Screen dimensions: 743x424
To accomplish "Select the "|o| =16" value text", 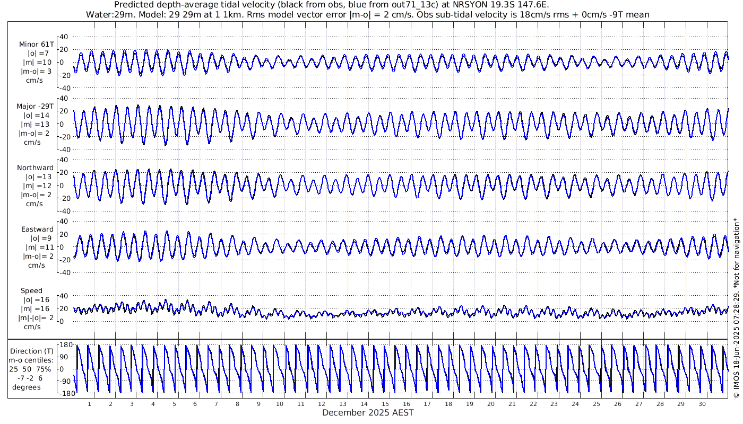I will pyautogui.click(x=37, y=300).
